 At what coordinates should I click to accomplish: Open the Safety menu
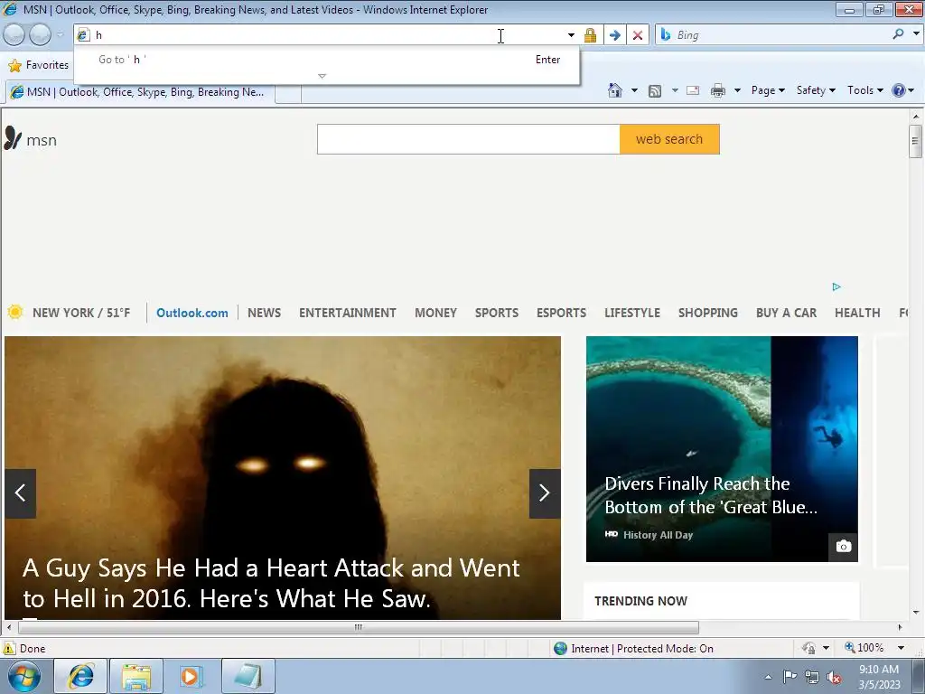tap(816, 90)
